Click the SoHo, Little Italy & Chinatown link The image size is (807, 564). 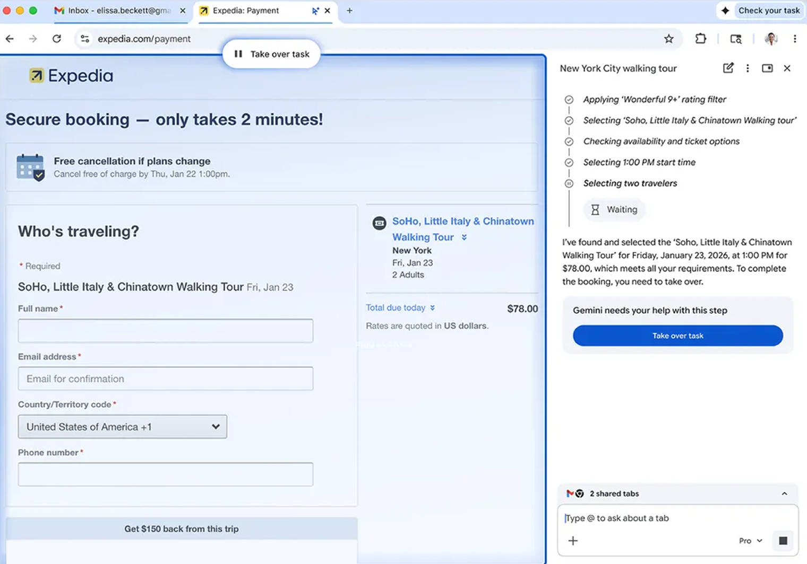[462, 222]
